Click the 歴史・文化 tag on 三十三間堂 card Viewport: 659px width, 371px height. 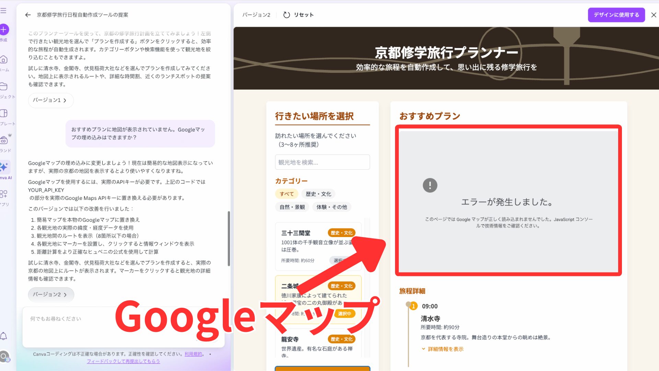coord(342,233)
